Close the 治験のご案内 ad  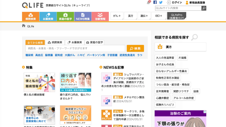pos(205,112)
